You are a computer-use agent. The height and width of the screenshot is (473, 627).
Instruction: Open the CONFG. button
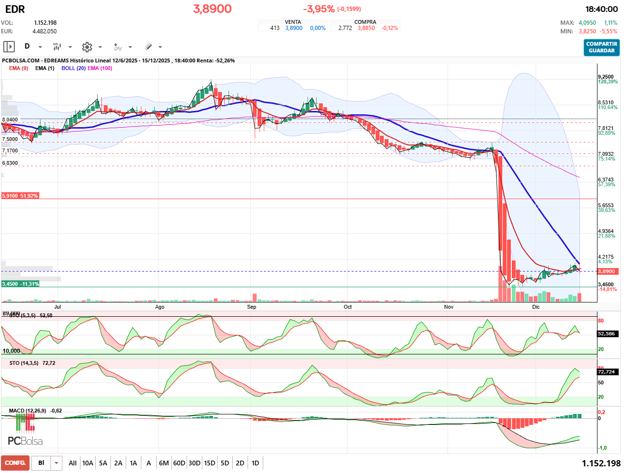(15, 463)
